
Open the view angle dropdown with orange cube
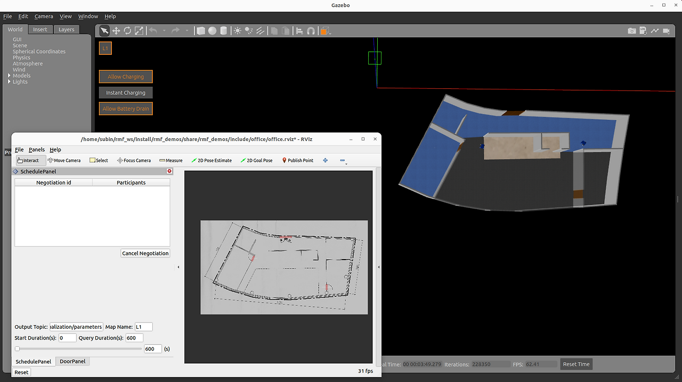pyautogui.click(x=324, y=31)
